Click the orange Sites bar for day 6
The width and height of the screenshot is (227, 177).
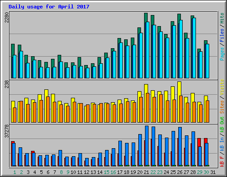click(48, 109)
